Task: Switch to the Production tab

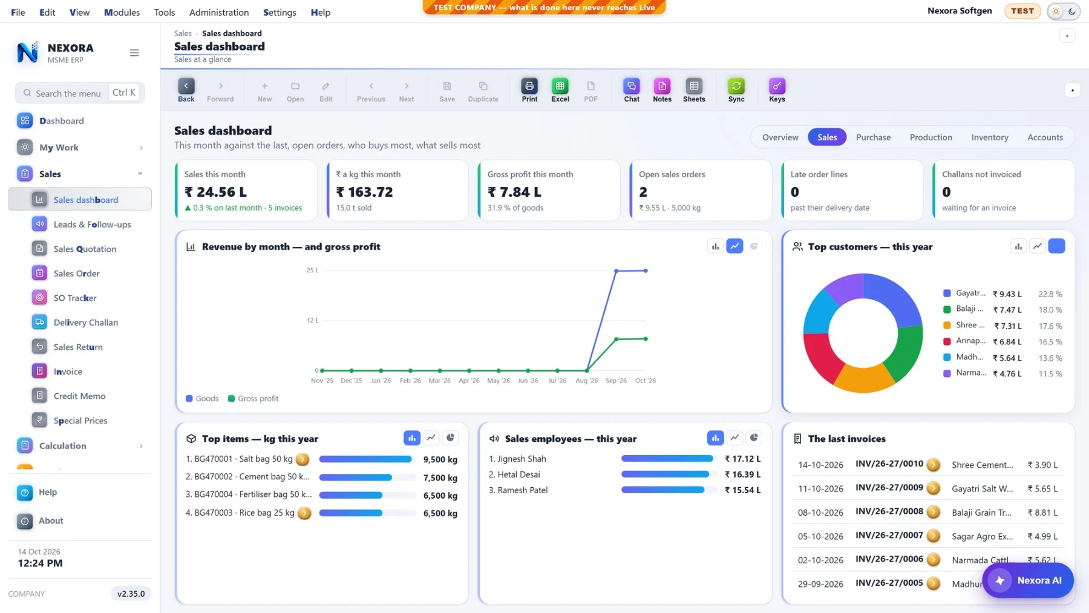Action: point(930,137)
